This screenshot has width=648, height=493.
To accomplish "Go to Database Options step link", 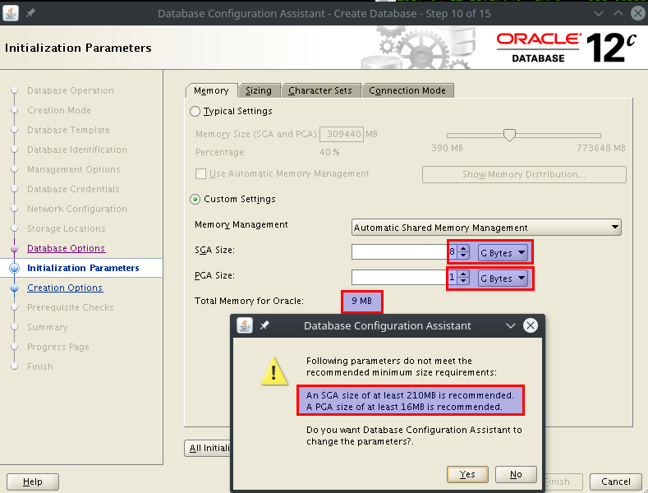I will 67,248.
